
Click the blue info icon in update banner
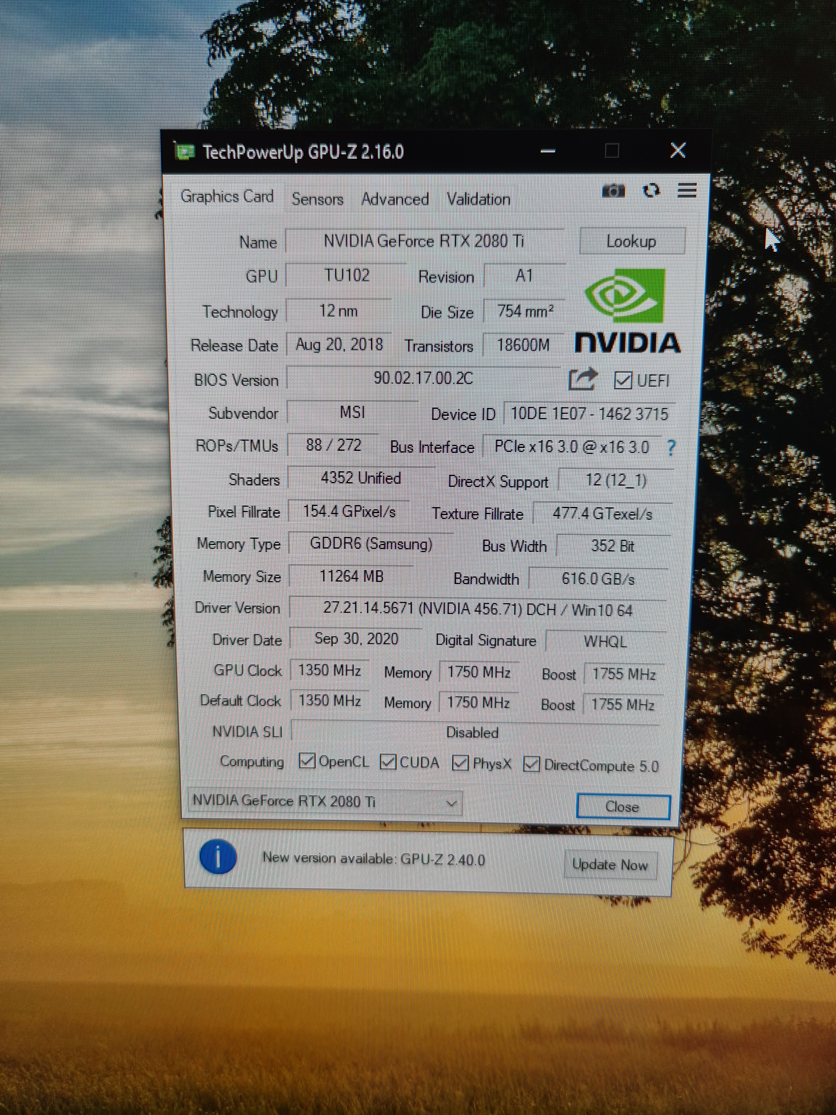[218, 857]
